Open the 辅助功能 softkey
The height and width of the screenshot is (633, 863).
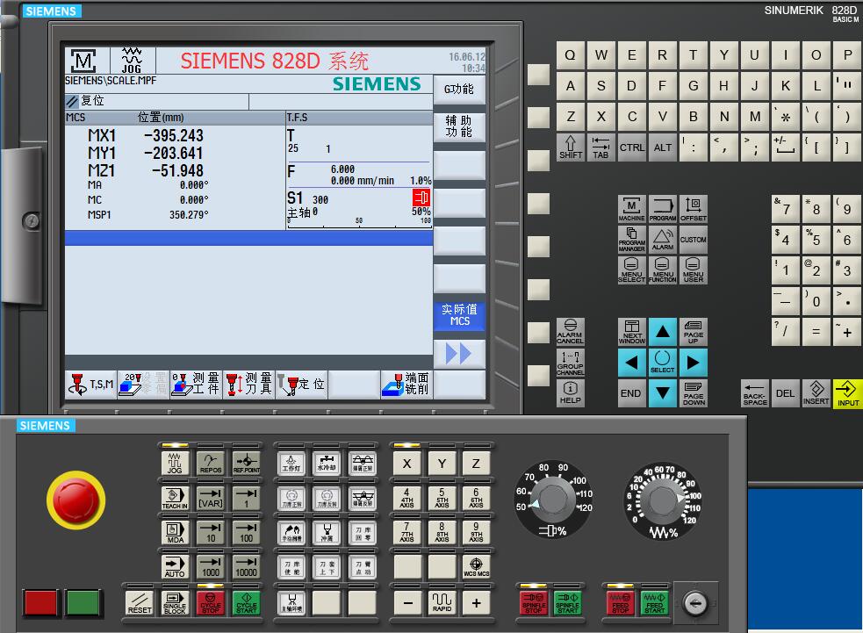click(x=459, y=126)
